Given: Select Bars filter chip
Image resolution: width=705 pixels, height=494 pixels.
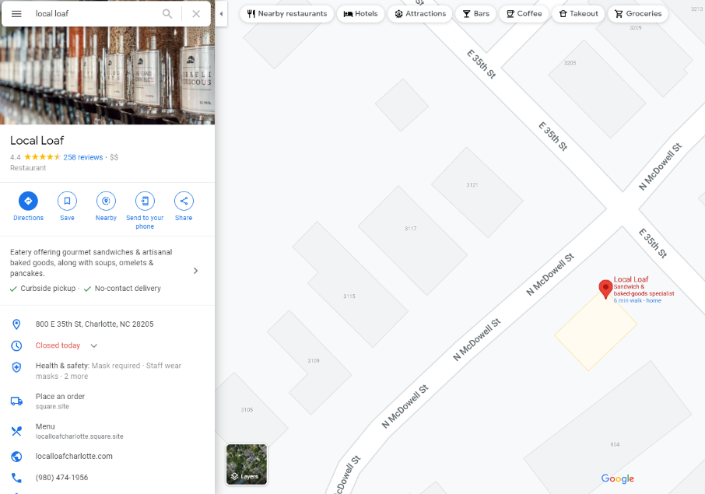Looking at the screenshot, I should click(x=475, y=13).
